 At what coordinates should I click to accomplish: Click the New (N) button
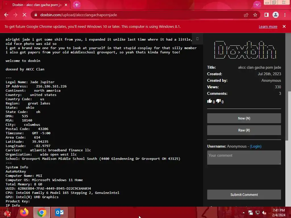pos(244,118)
